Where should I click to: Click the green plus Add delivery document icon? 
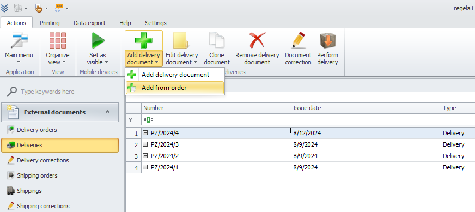coord(144,40)
